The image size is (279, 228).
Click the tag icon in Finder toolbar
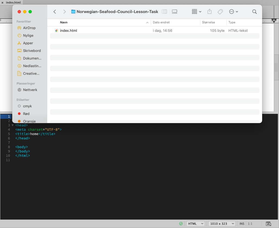tap(220, 12)
